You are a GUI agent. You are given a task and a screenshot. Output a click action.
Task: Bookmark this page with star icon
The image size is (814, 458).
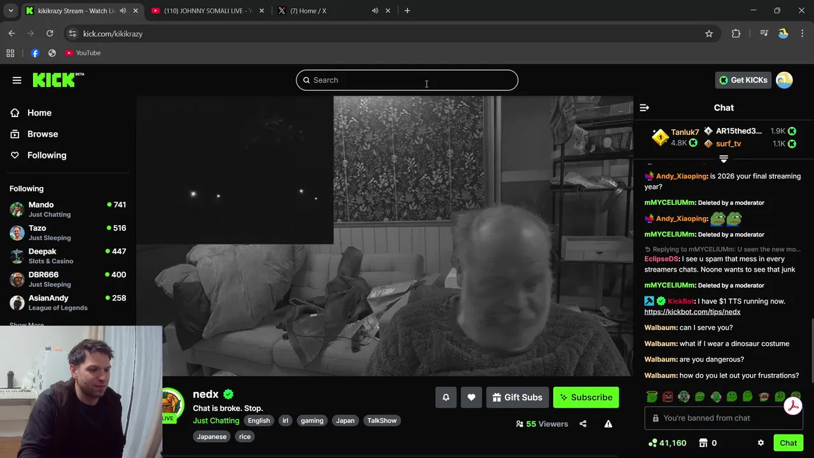click(709, 34)
